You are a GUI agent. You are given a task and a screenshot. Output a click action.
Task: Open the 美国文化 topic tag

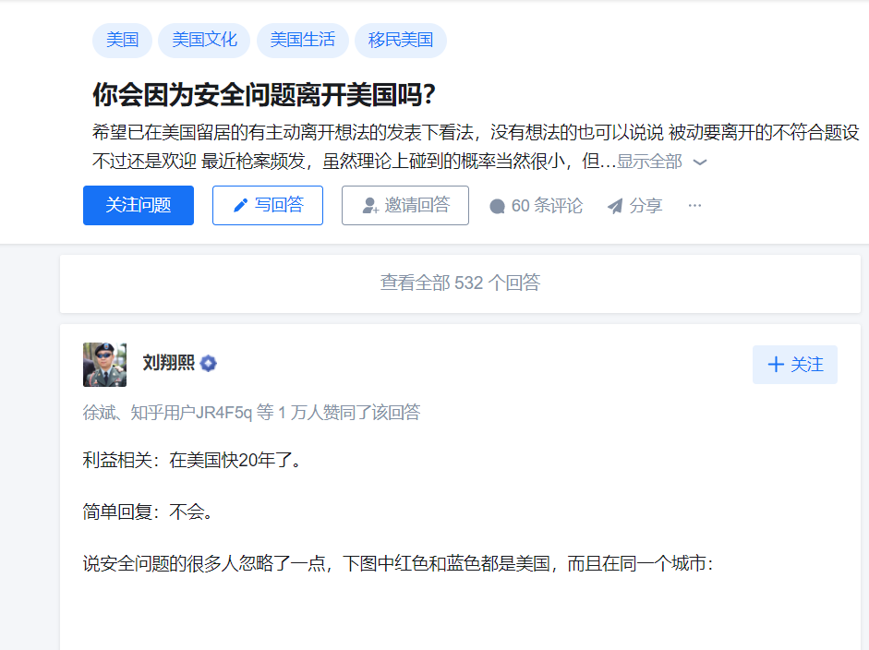(204, 41)
